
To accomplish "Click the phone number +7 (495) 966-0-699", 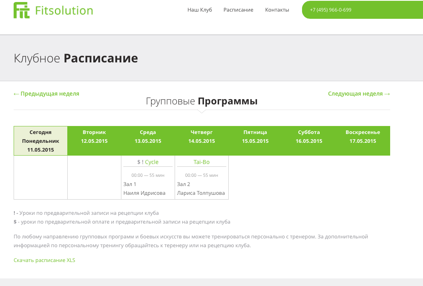I will pyautogui.click(x=330, y=10).
